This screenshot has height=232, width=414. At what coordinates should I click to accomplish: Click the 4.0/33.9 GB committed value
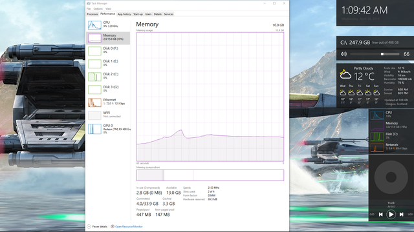(147, 204)
